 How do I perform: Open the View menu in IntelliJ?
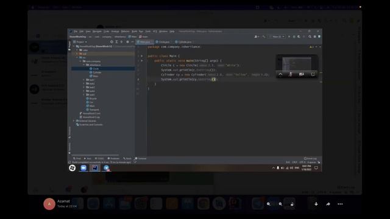pos(88,32)
